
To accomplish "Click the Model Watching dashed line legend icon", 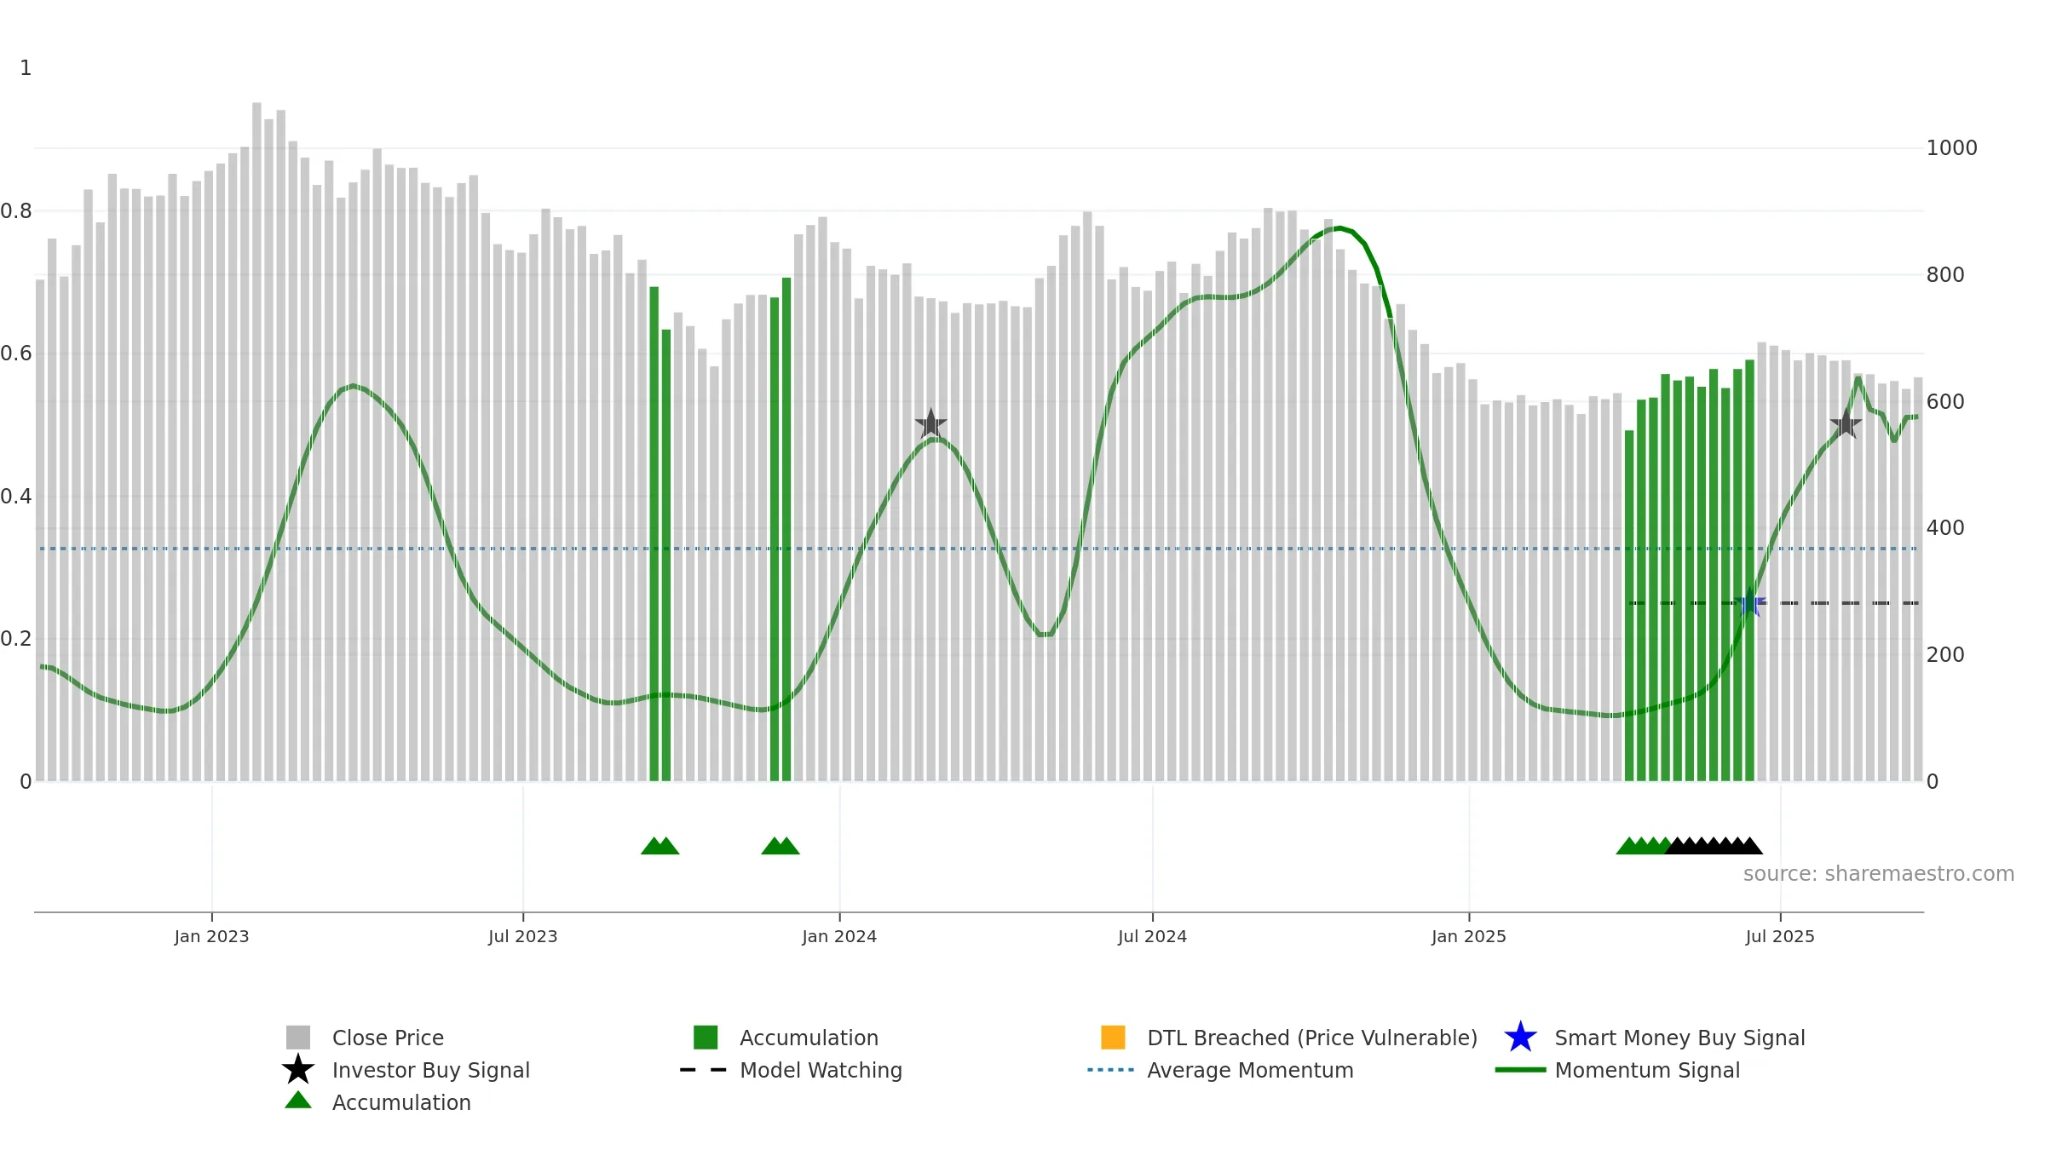I will pyautogui.click(x=704, y=1070).
